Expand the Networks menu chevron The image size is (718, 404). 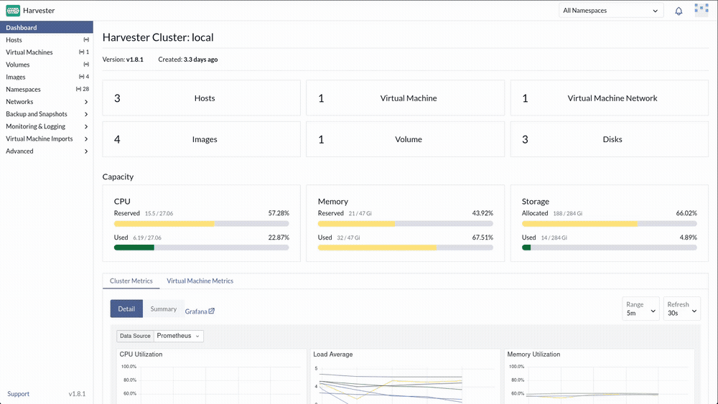[86, 102]
